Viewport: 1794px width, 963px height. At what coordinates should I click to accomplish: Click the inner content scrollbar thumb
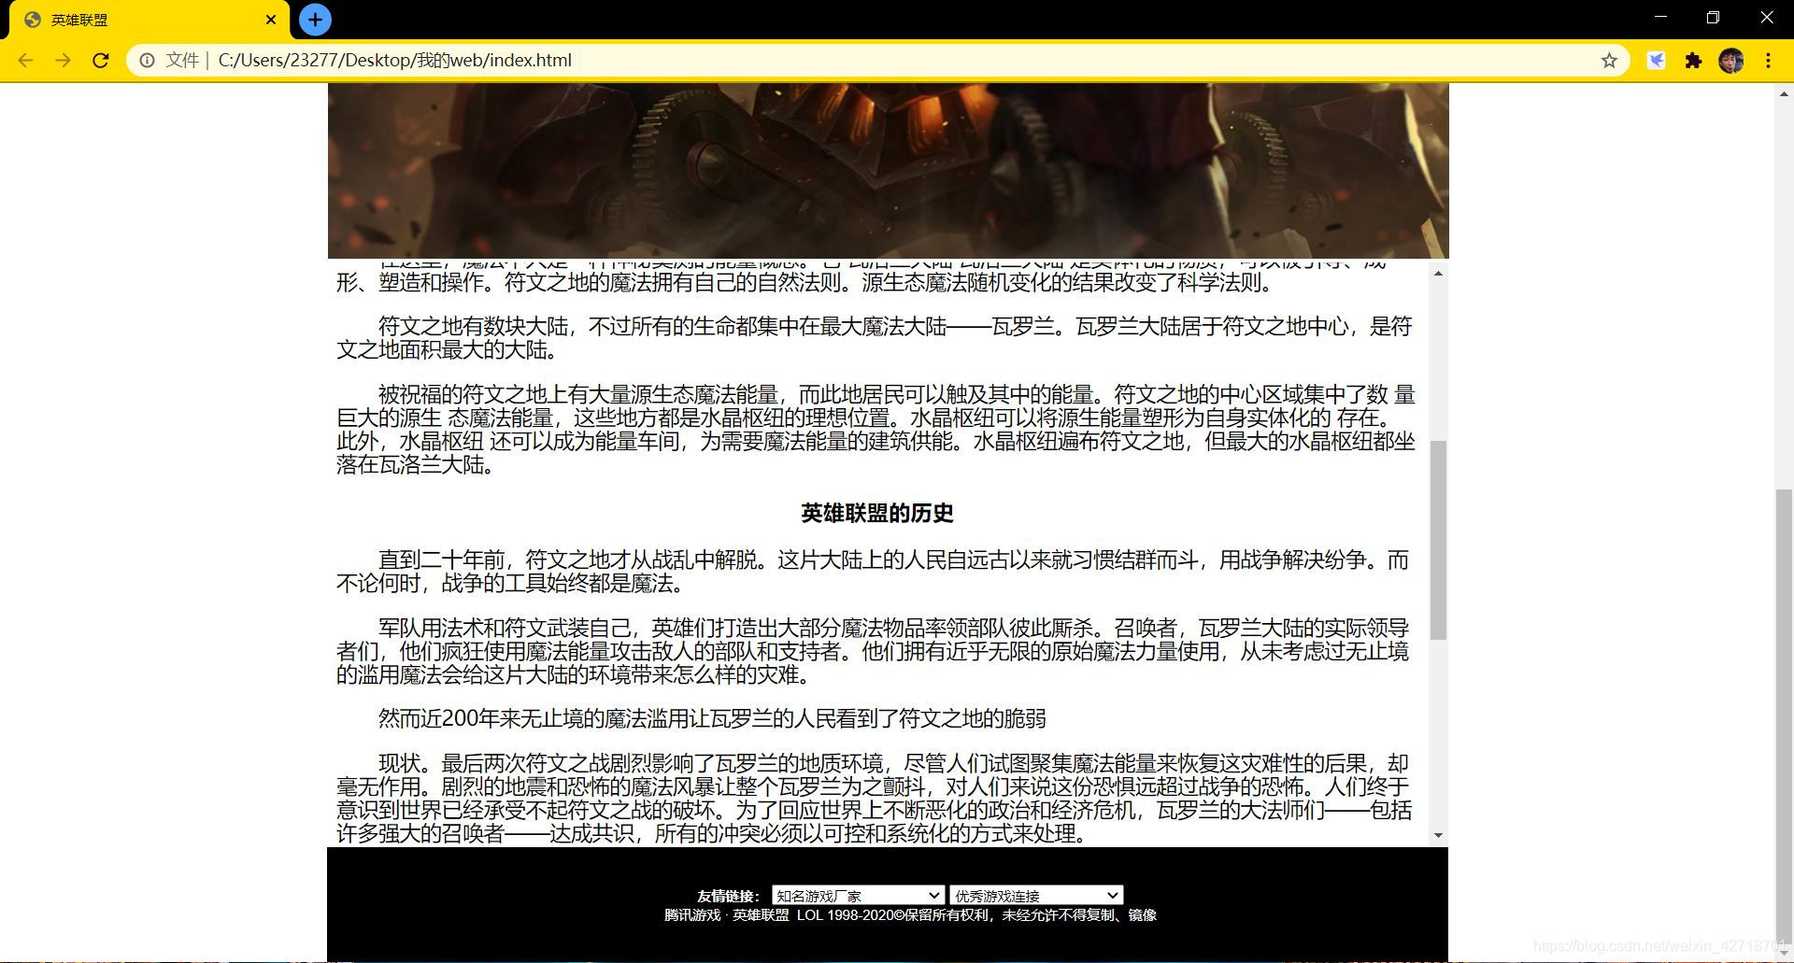click(1438, 540)
